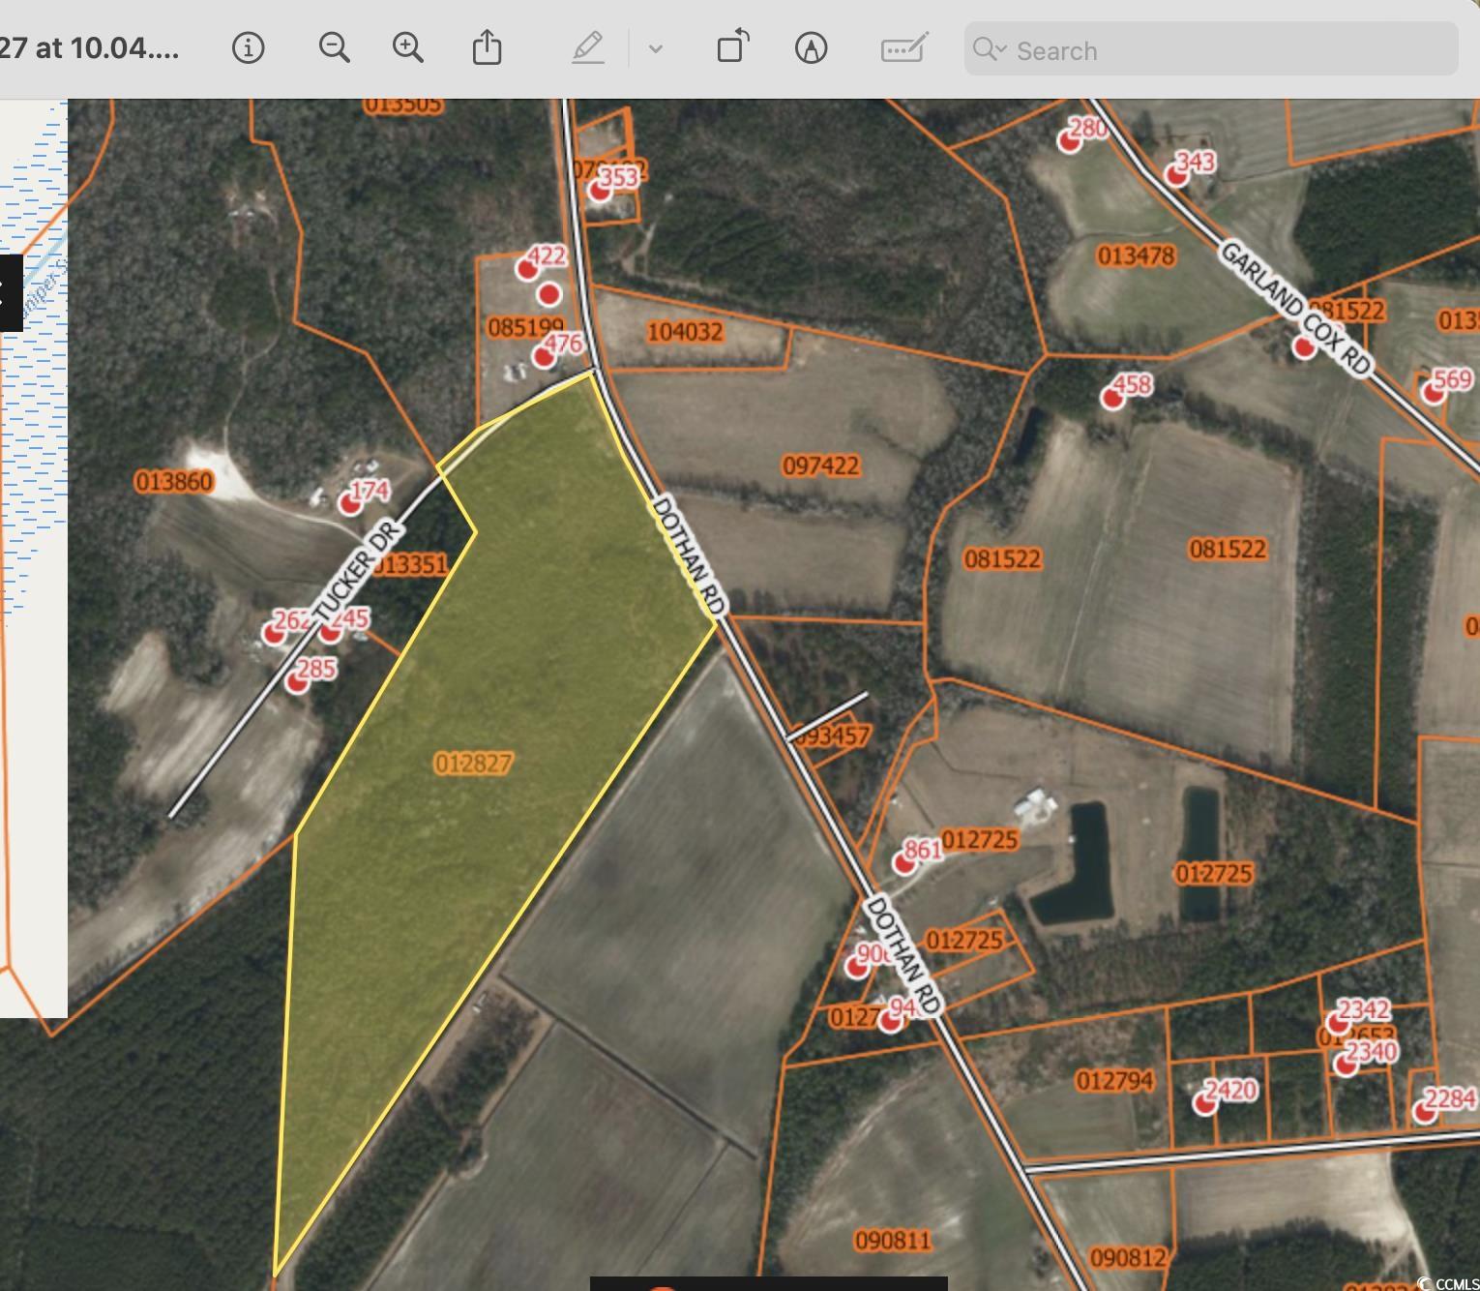Select the Highlight pen tool
Viewport: 1480px width, 1291px height.
(587, 47)
